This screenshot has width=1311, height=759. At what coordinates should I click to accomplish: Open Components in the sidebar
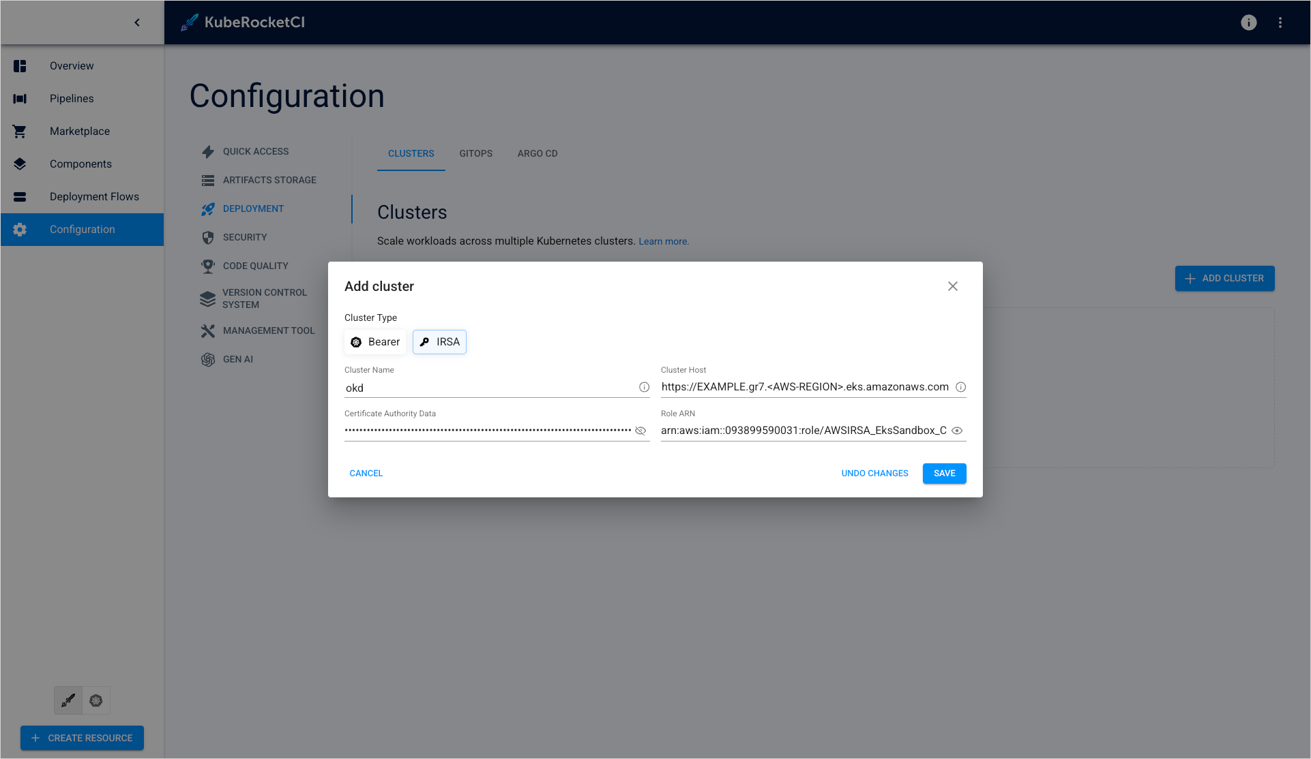80,164
